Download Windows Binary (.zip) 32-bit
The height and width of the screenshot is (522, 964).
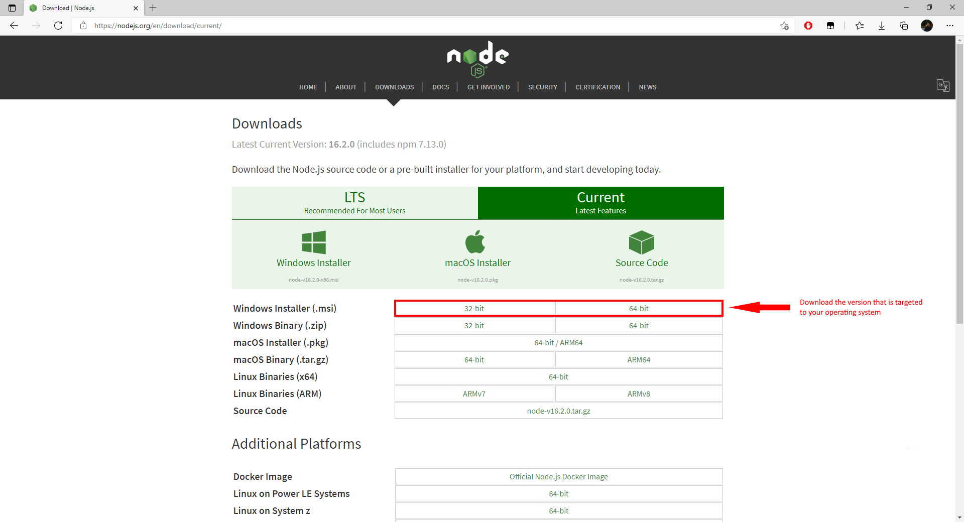(474, 326)
